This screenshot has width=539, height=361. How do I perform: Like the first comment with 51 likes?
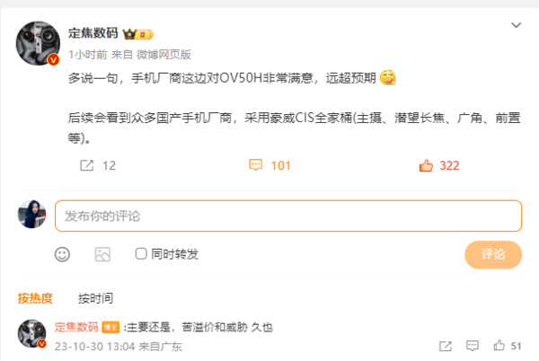499,345
